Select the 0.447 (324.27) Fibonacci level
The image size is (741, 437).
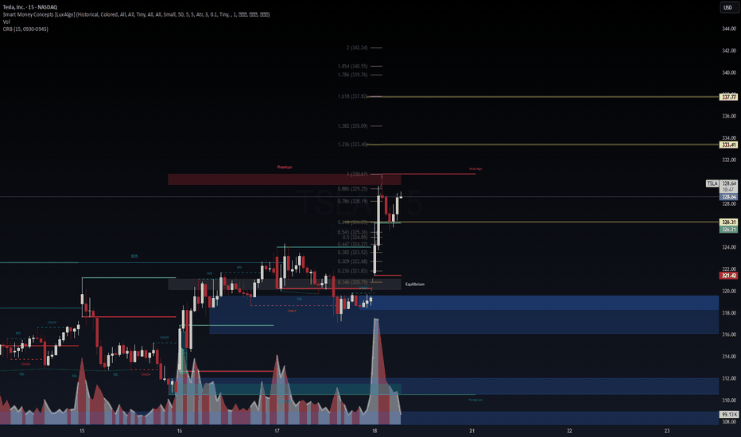[352, 244]
